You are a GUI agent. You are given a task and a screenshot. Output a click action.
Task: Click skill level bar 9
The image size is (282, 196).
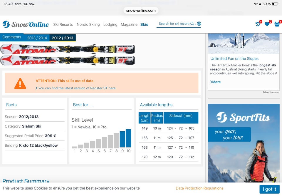122,140
